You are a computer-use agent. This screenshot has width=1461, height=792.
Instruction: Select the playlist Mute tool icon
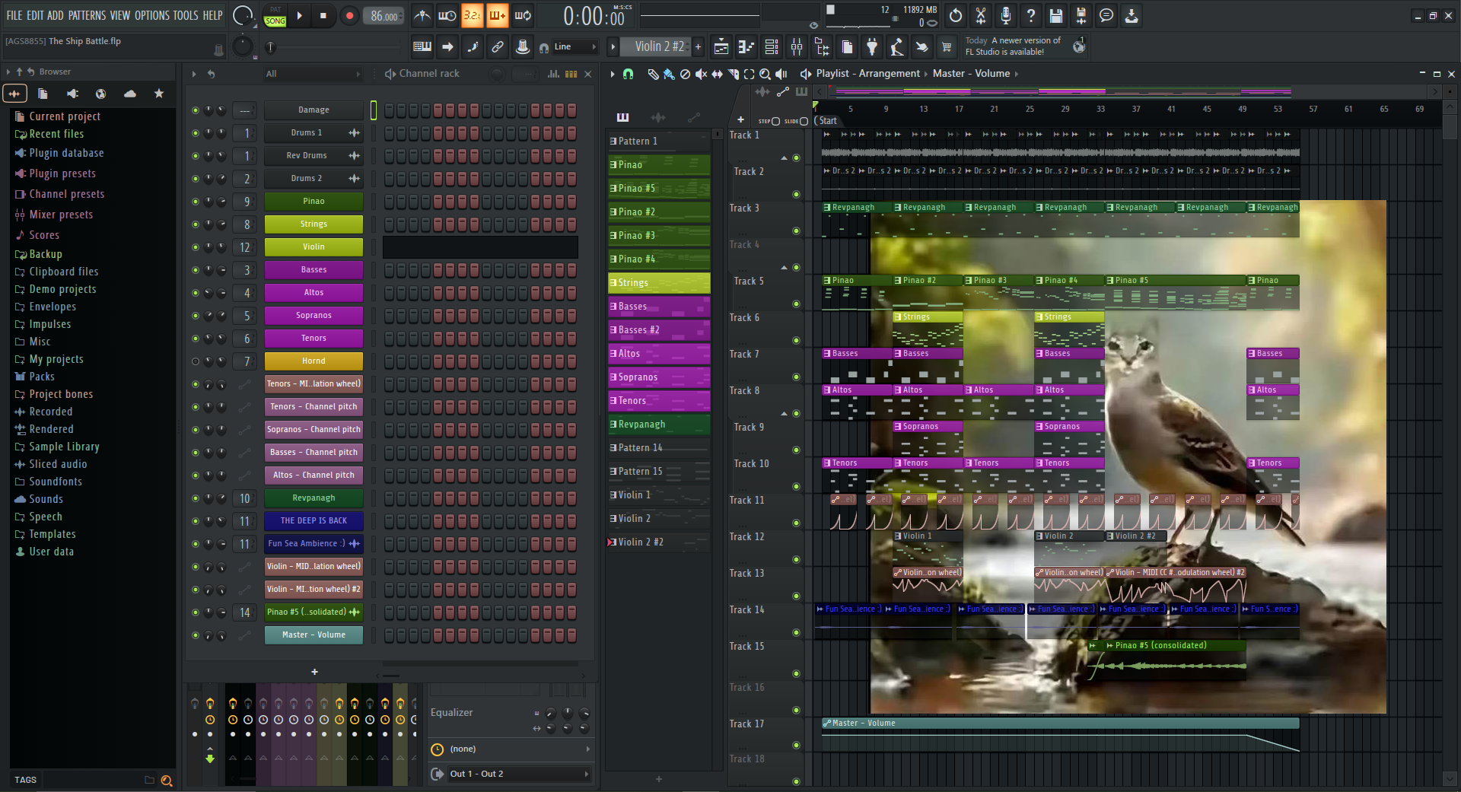(x=701, y=74)
